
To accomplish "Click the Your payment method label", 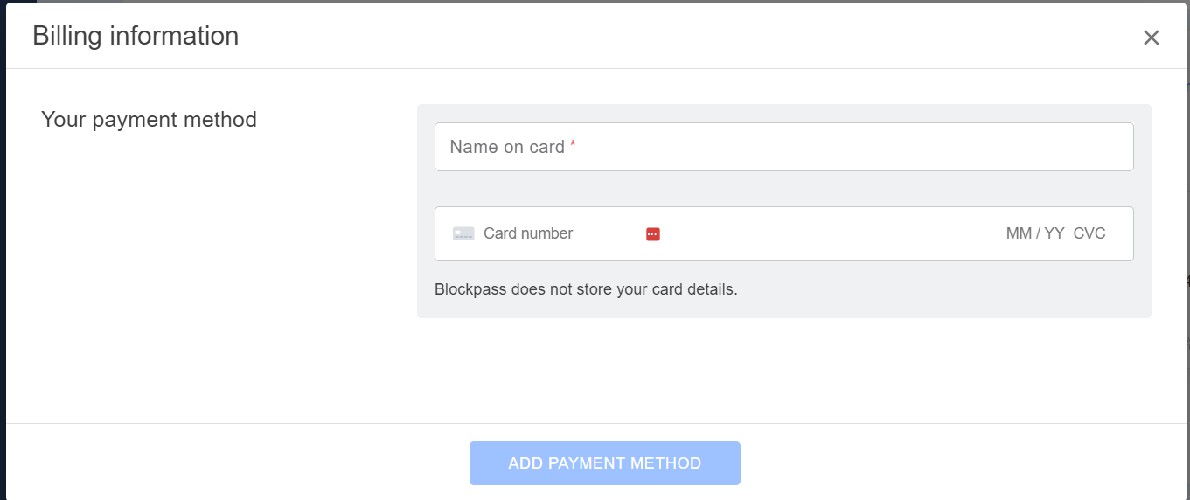I will click(x=150, y=120).
